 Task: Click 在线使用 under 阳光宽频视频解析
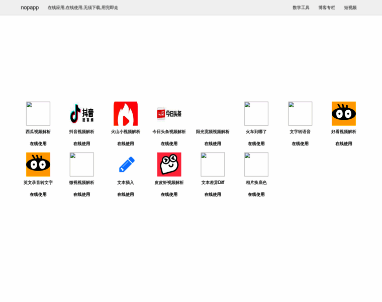(213, 143)
